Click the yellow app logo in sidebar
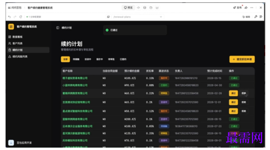The width and height of the screenshot is (270, 150). tap(11, 27)
